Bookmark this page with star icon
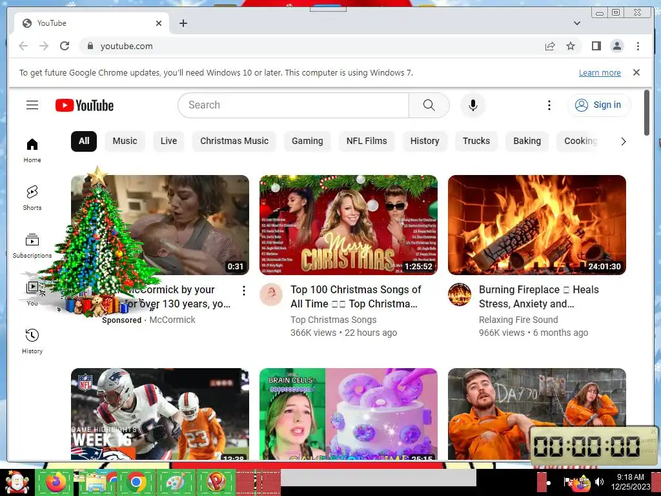Screen dimensions: 661x496 tap(571, 46)
